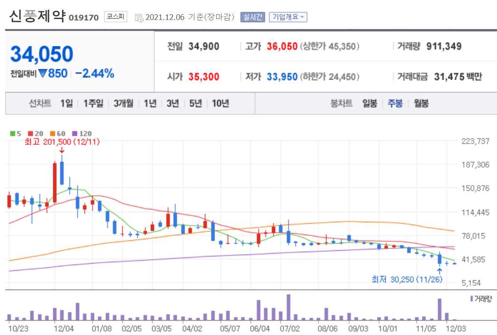Image resolution: width=497 pixels, height=335 pixels.
Task: Select the 3년 line chart tab
Action: (x=173, y=103)
